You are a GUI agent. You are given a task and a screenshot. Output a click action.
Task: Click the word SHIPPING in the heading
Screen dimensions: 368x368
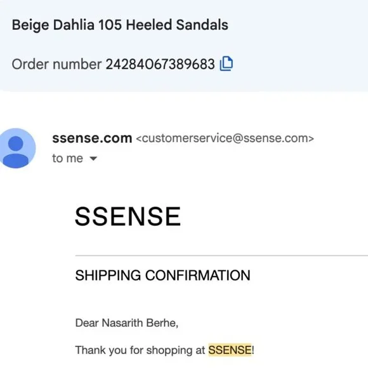[x=108, y=275]
